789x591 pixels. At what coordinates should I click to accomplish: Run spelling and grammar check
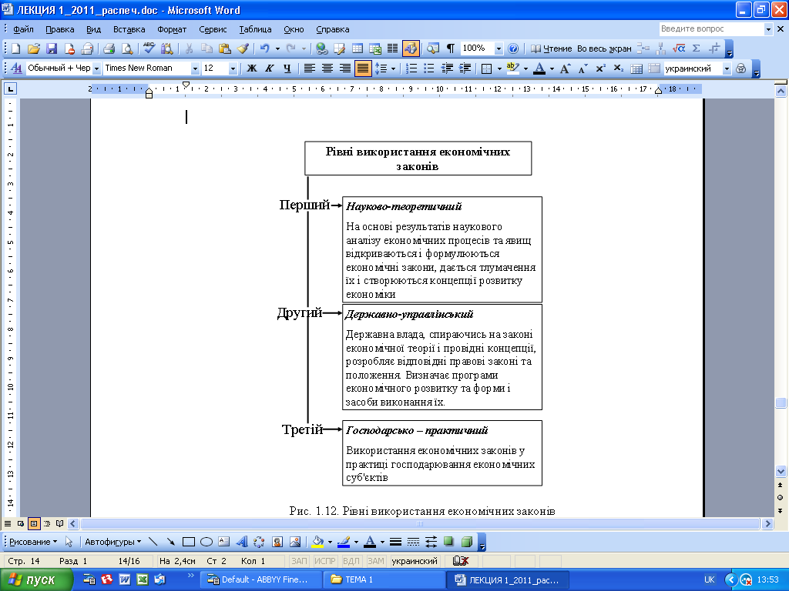tap(149, 48)
